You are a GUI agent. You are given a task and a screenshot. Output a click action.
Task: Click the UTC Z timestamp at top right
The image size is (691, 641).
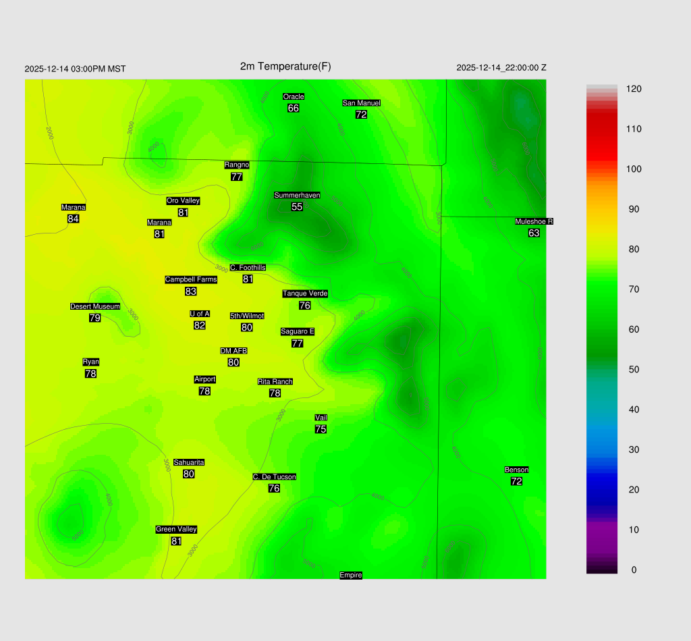point(501,67)
